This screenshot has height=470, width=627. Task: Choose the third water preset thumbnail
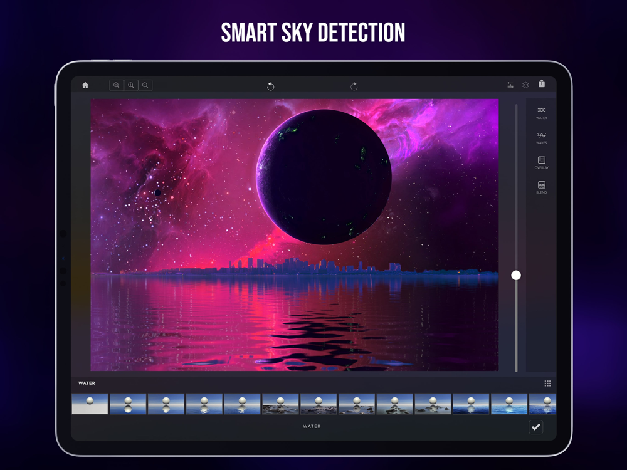(x=166, y=404)
